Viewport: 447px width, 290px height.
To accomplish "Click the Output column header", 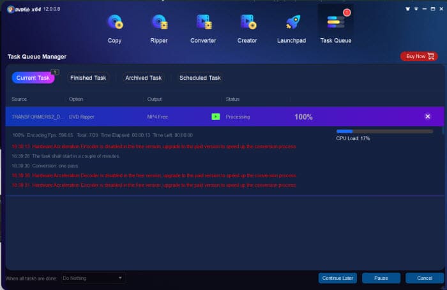I will [x=155, y=99].
